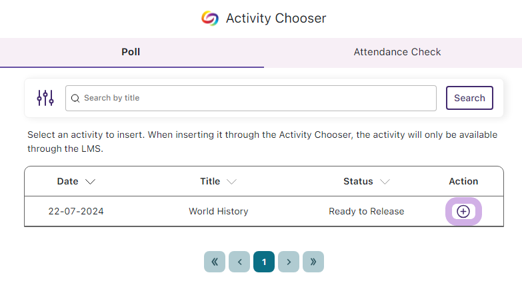Select the World History title cell
This screenshot has width=522, height=293.
coord(219,212)
